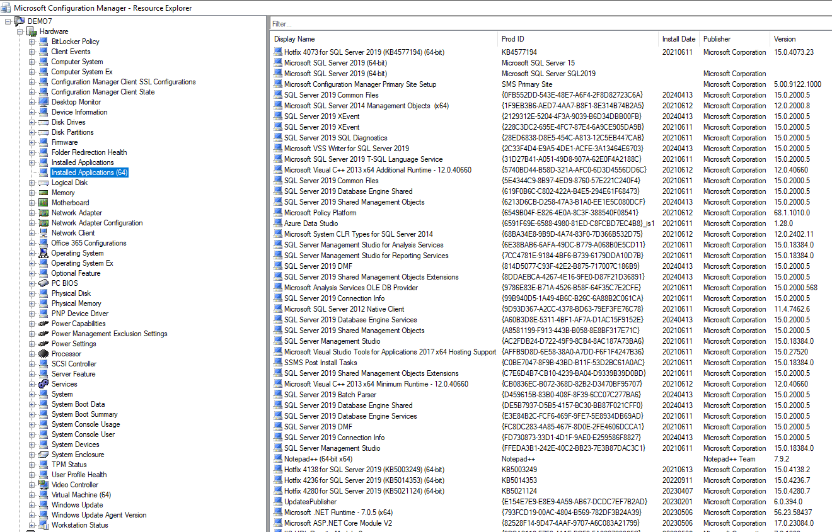Select Power Management Exclusion Settings item
The width and height of the screenshot is (832, 532).
tap(109, 334)
